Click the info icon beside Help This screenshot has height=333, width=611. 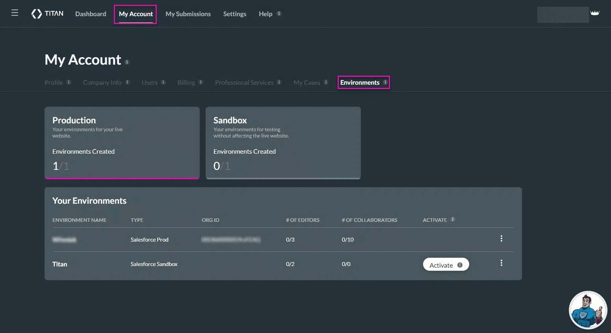[279, 13]
